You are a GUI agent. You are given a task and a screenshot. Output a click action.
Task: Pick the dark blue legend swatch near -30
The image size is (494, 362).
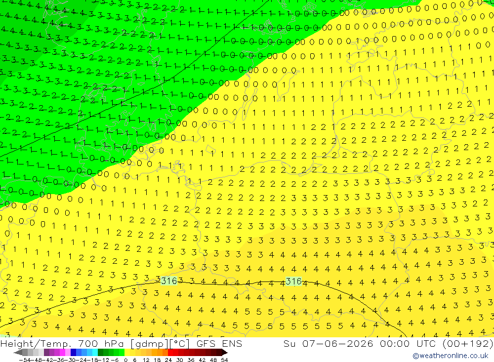pyautogui.click(x=74, y=353)
